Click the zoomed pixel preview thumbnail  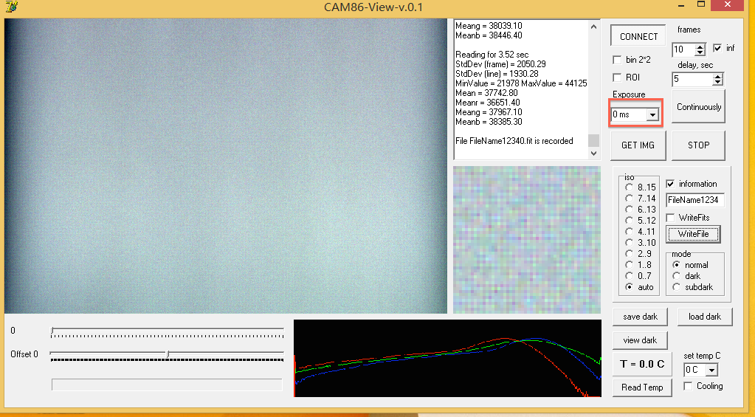click(527, 240)
